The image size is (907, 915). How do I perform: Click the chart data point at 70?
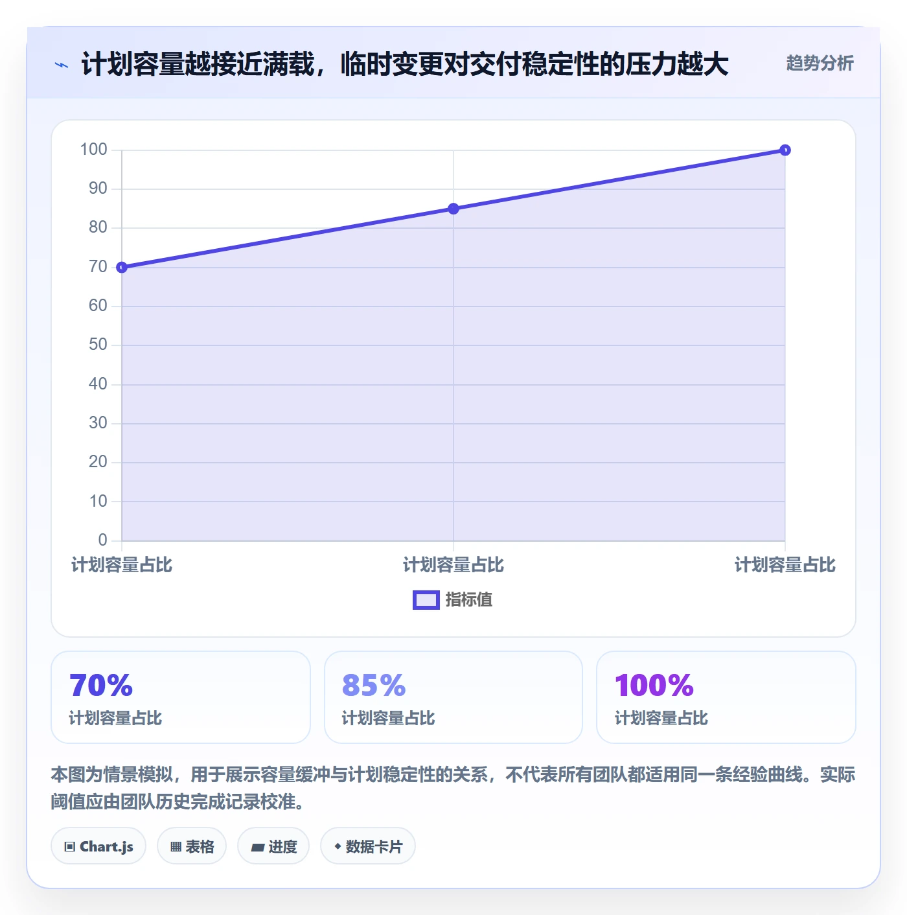[x=122, y=267]
